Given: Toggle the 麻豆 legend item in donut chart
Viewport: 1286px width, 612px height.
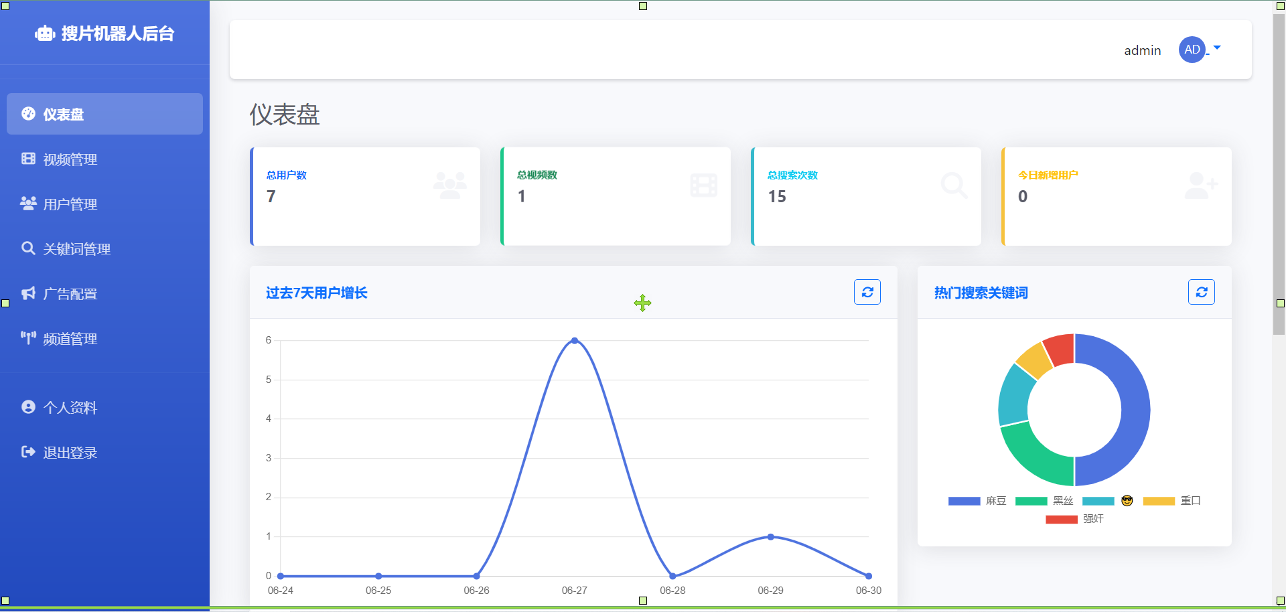Looking at the screenshot, I should click(977, 501).
